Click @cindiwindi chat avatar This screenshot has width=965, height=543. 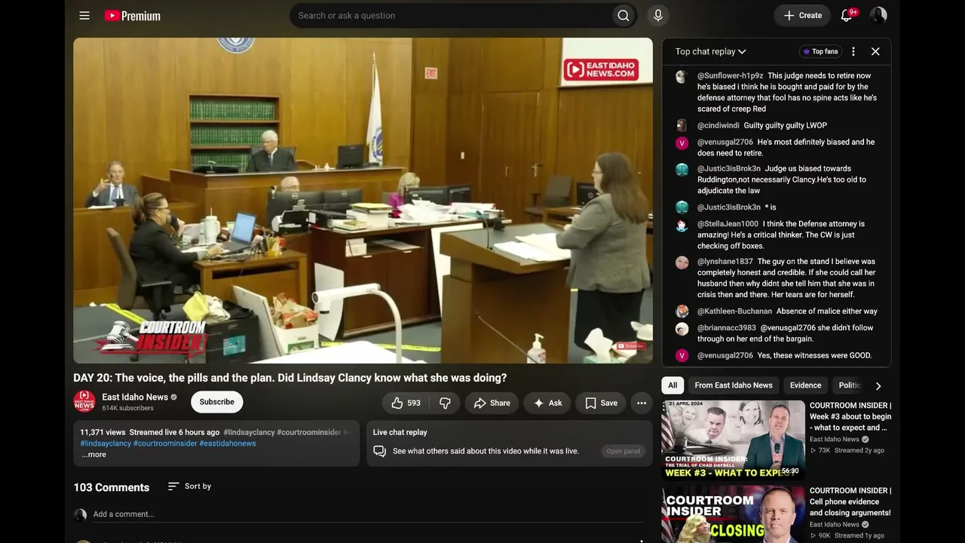(x=682, y=126)
